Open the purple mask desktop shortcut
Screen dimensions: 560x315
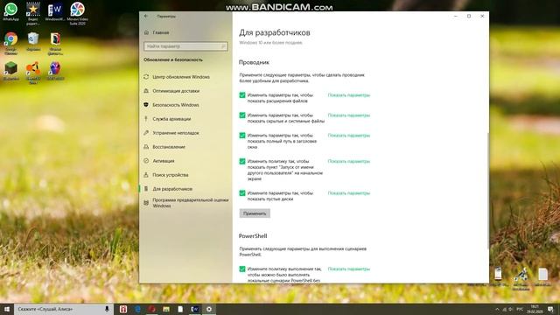click(55, 71)
